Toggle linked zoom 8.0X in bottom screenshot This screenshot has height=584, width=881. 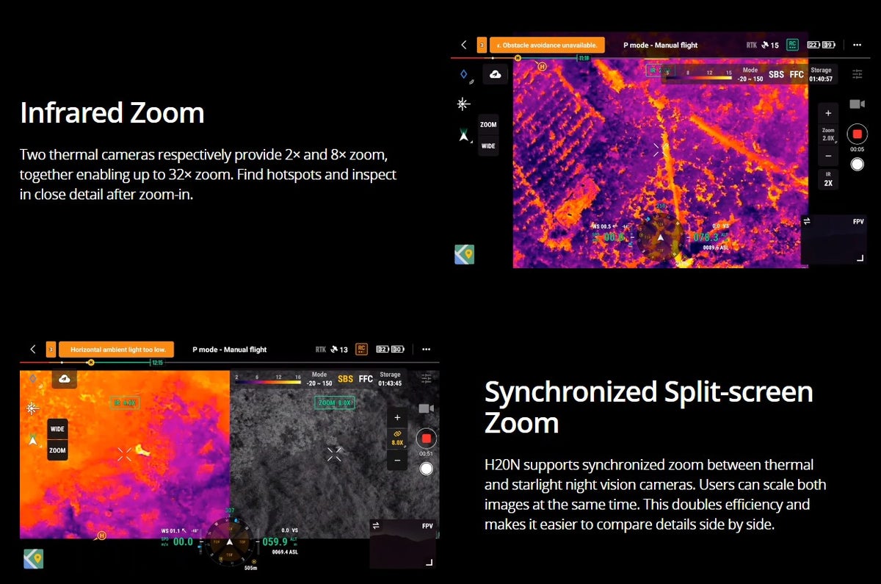click(397, 439)
